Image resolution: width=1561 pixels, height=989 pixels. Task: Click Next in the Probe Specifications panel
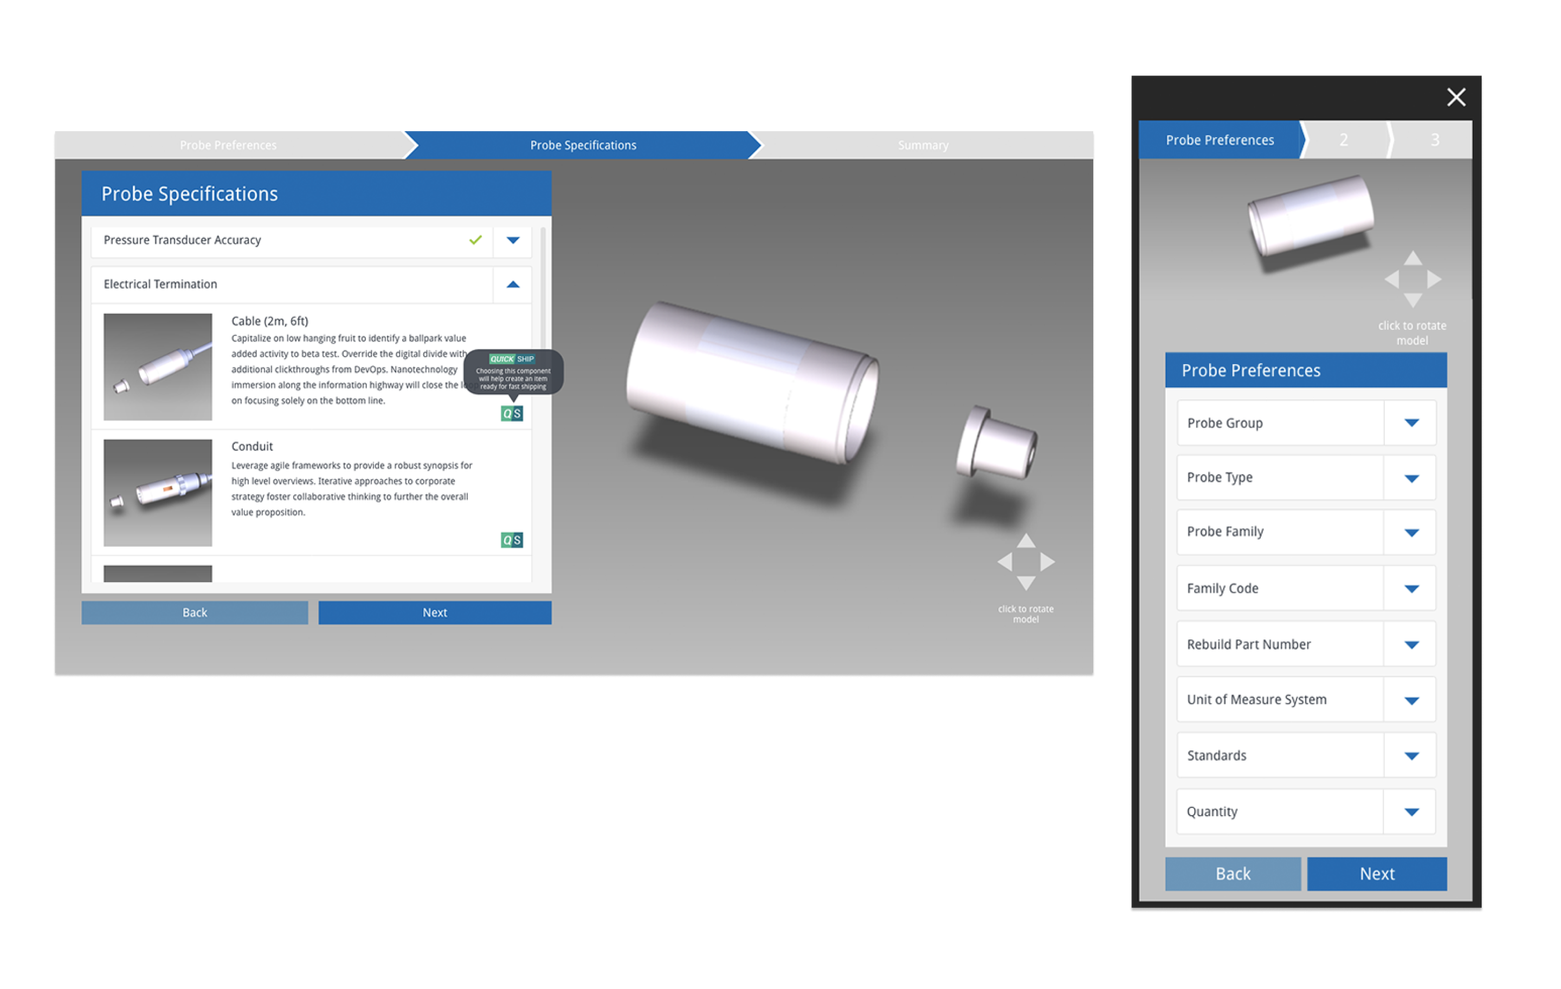point(434,612)
